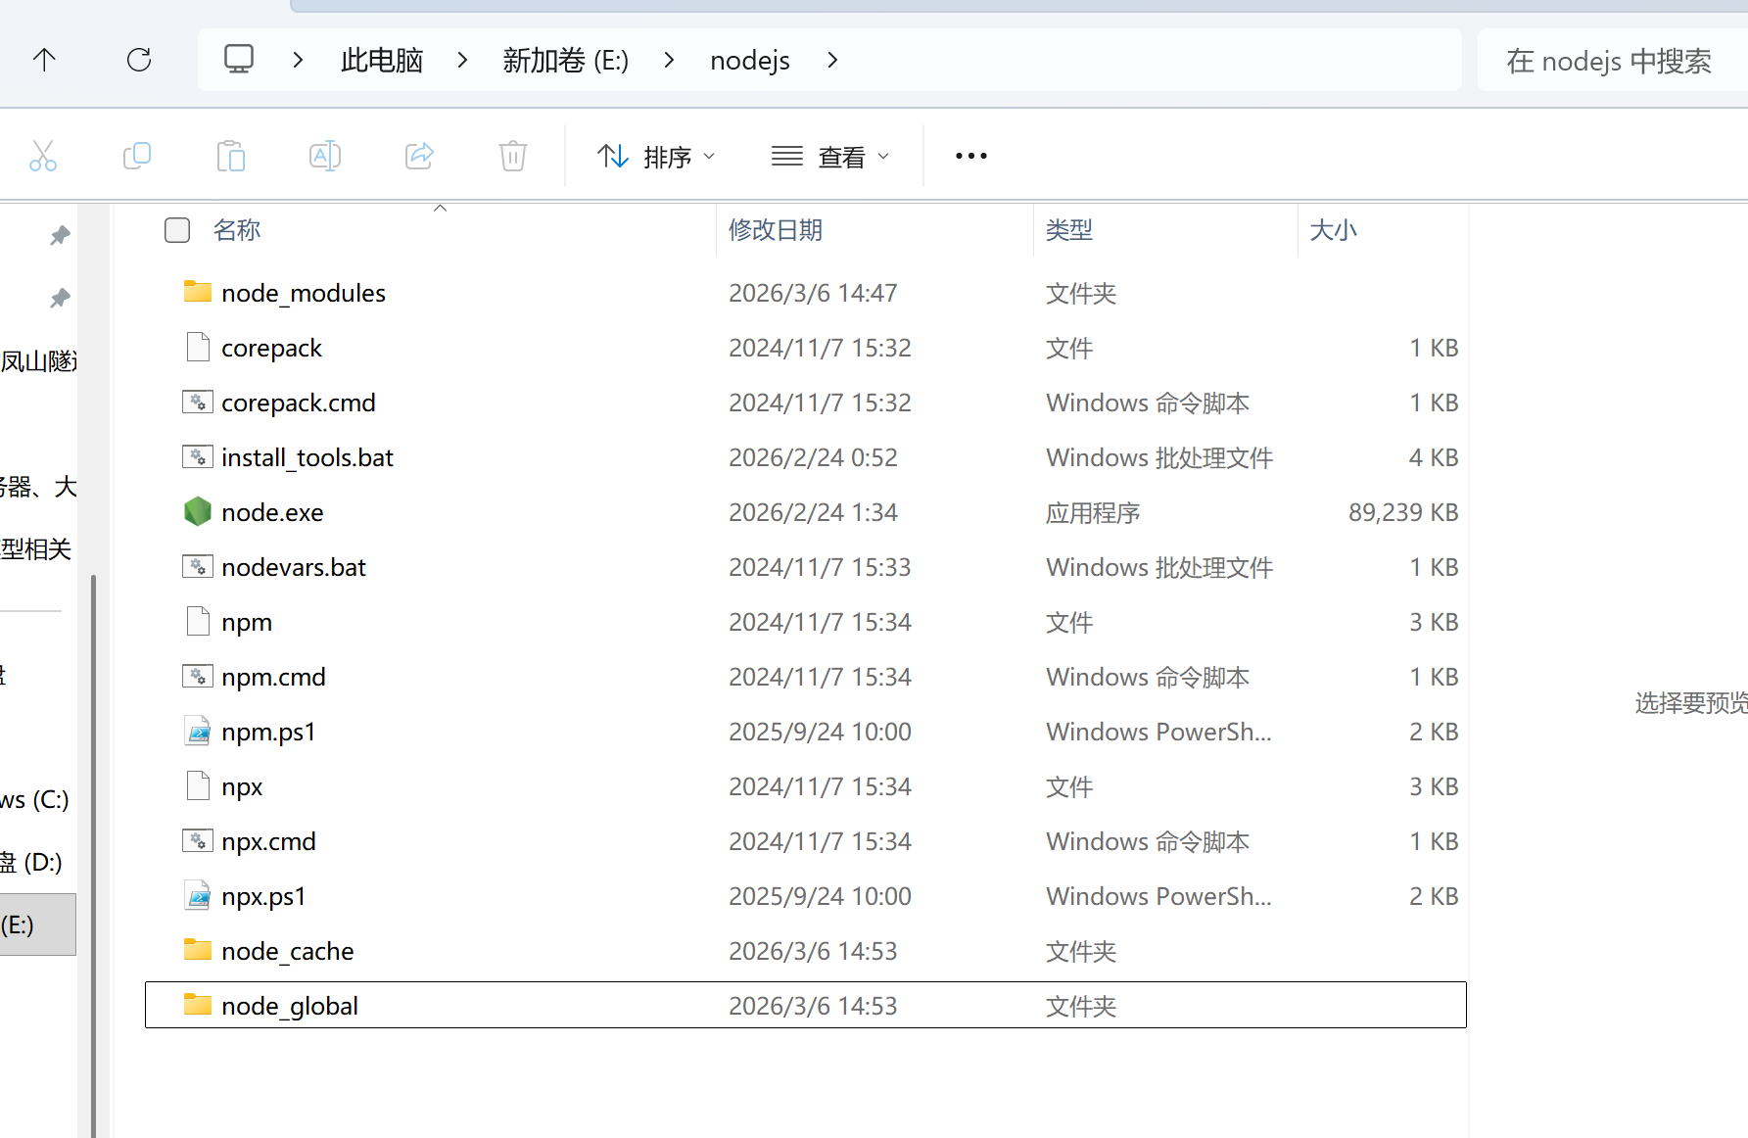Select file name node_global
Viewport: 1748px width, 1138px height.
[290, 1006]
